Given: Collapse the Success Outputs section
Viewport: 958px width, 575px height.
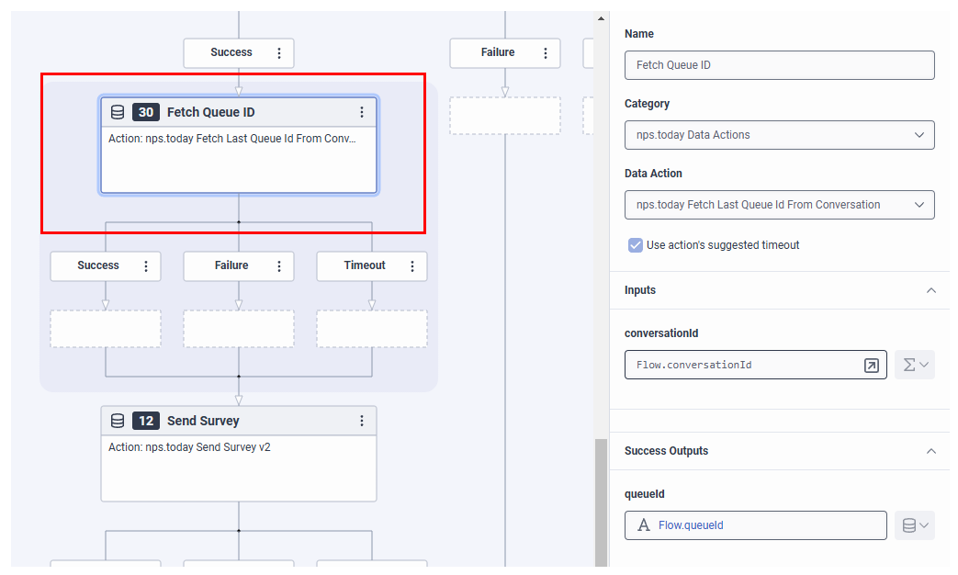Looking at the screenshot, I should coord(930,451).
